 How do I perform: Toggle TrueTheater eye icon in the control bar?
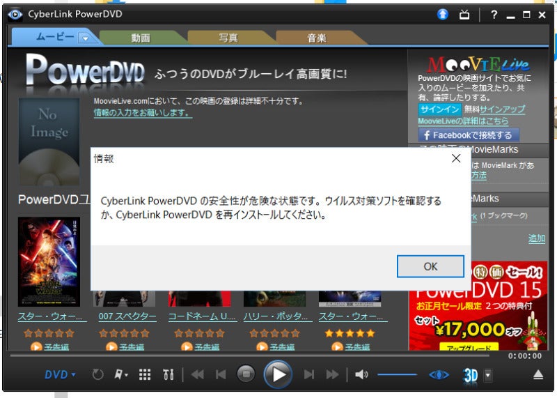tap(439, 375)
